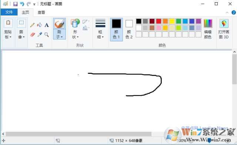Click the vertical scrollbar up arrow
237x145 pixels.
click(234, 52)
